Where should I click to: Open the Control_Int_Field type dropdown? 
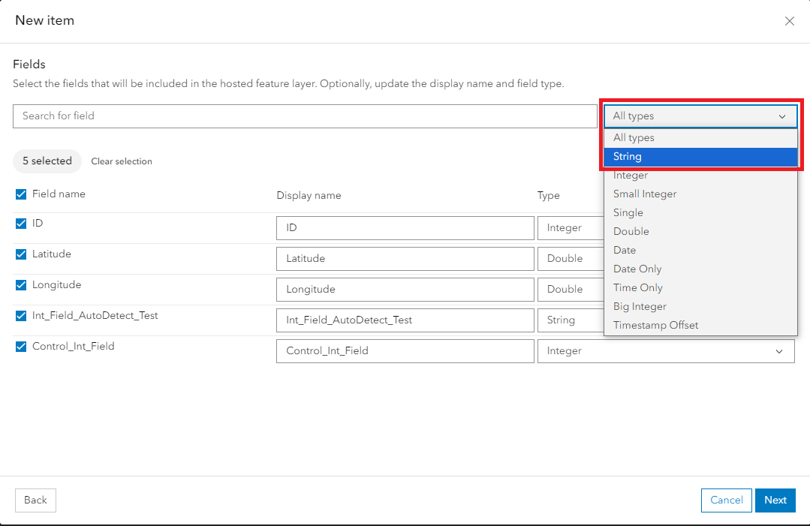666,351
